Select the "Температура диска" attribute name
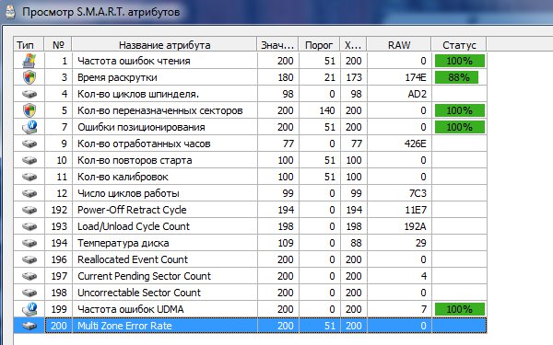Viewport: 553px width, 345px height. (x=124, y=243)
